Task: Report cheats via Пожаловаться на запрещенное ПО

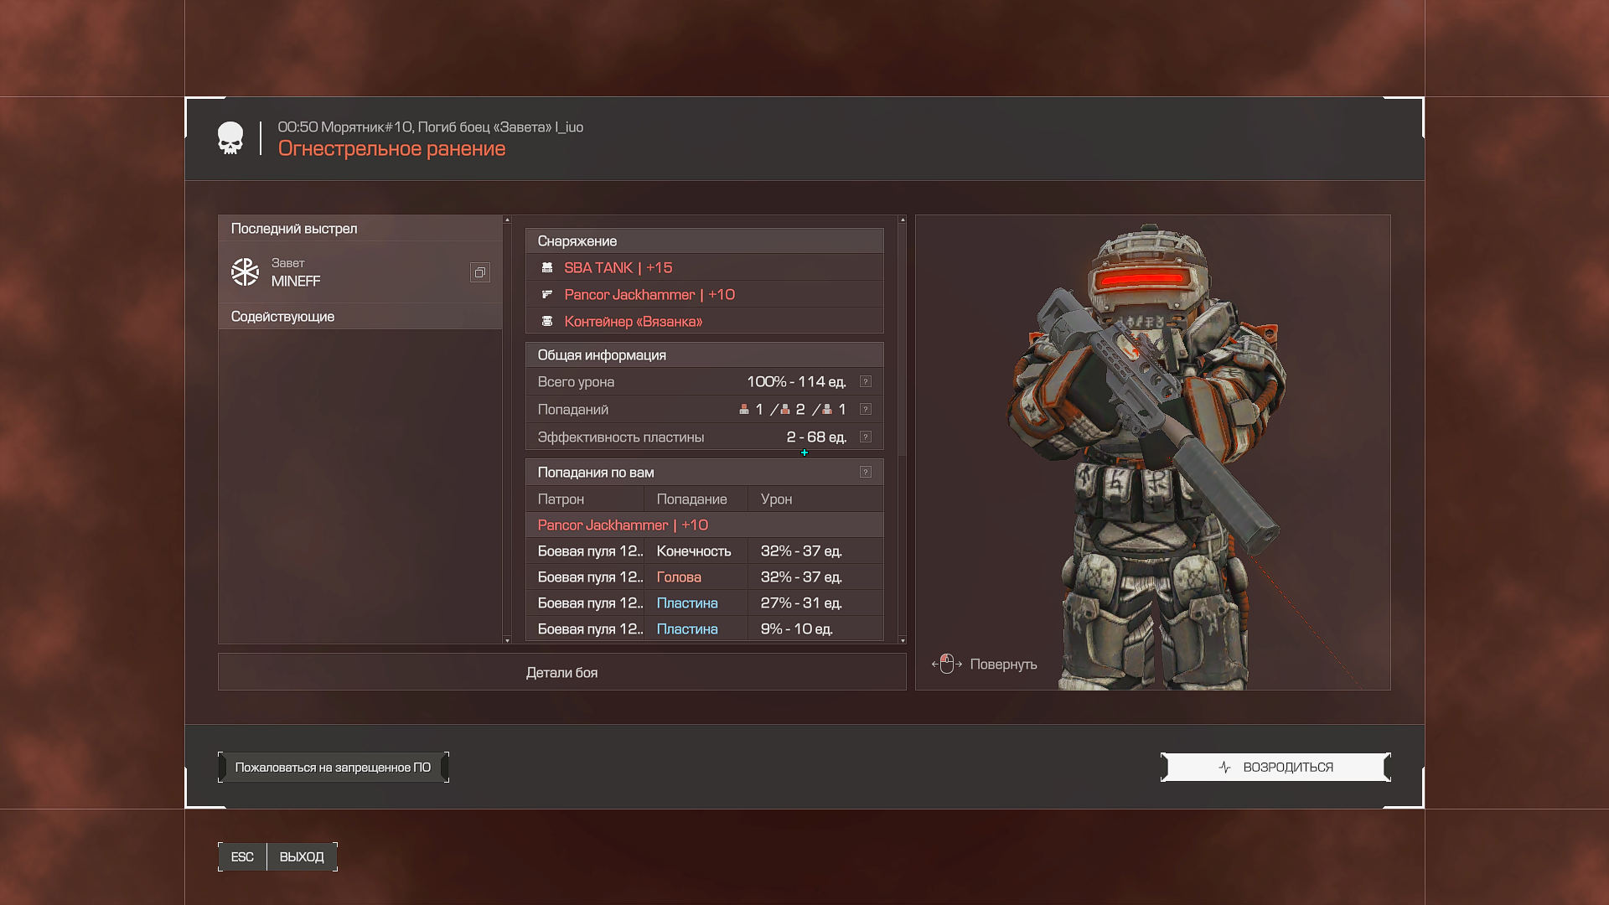Action: click(333, 768)
